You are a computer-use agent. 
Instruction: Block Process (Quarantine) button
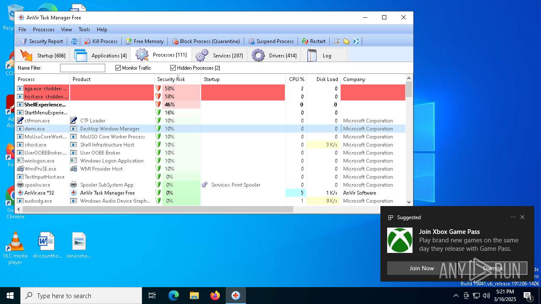pos(206,41)
